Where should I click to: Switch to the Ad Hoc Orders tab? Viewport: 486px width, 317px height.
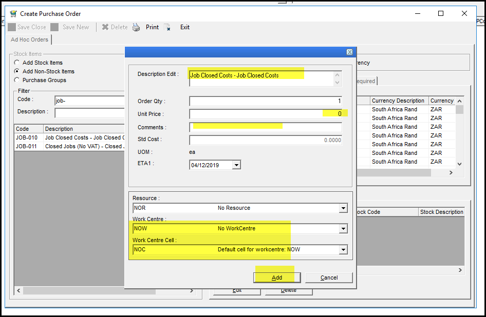(29, 39)
